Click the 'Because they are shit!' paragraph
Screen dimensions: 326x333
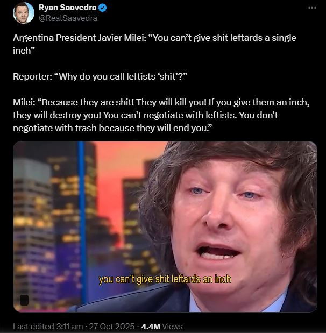pos(161,115)
